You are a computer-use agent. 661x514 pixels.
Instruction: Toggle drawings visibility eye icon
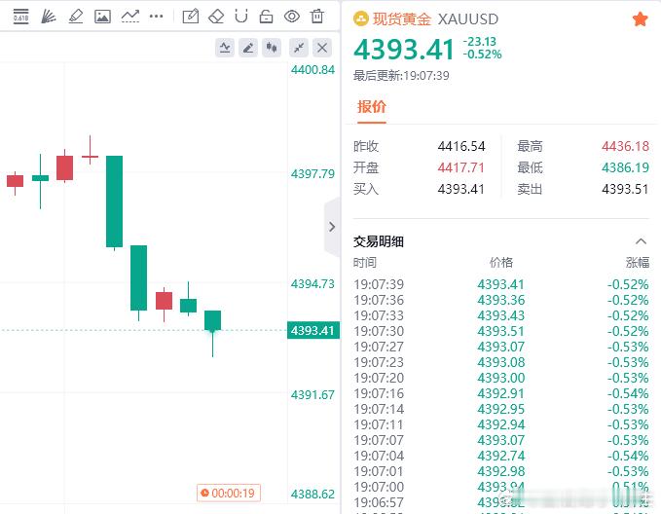click(x=292, y=17)
